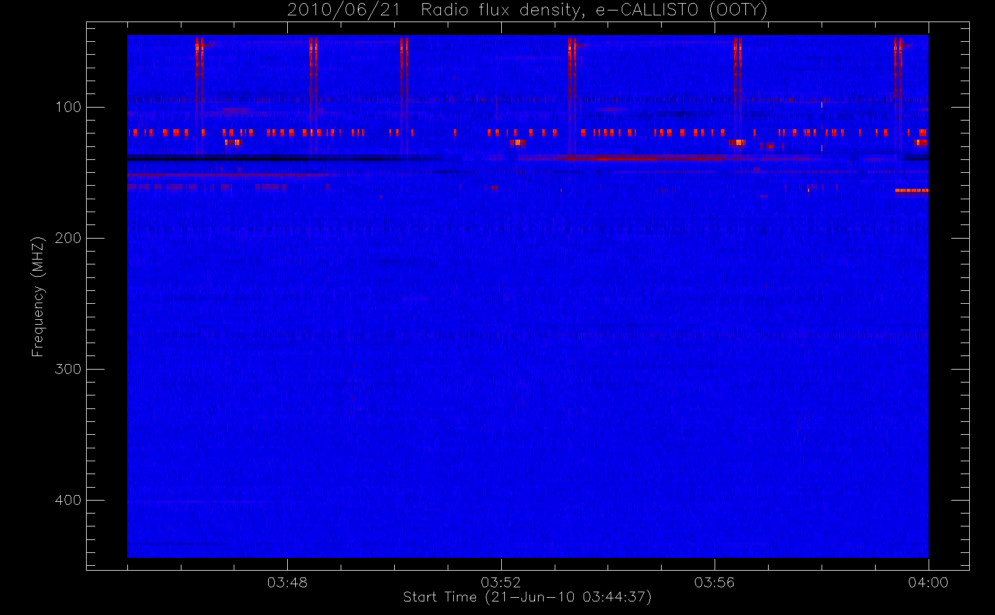Click the 03:56 time tick label
This screenshot has height=615, width=995.
tap(715, 582)
